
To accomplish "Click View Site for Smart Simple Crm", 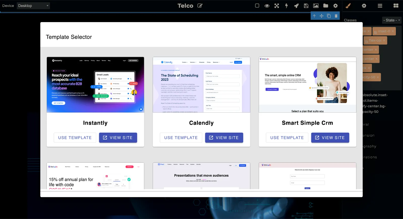I will pos(330,138).
